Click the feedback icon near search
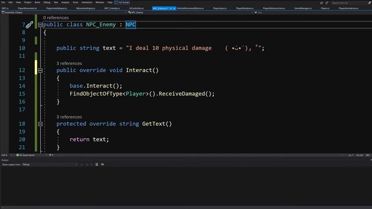 327,3
